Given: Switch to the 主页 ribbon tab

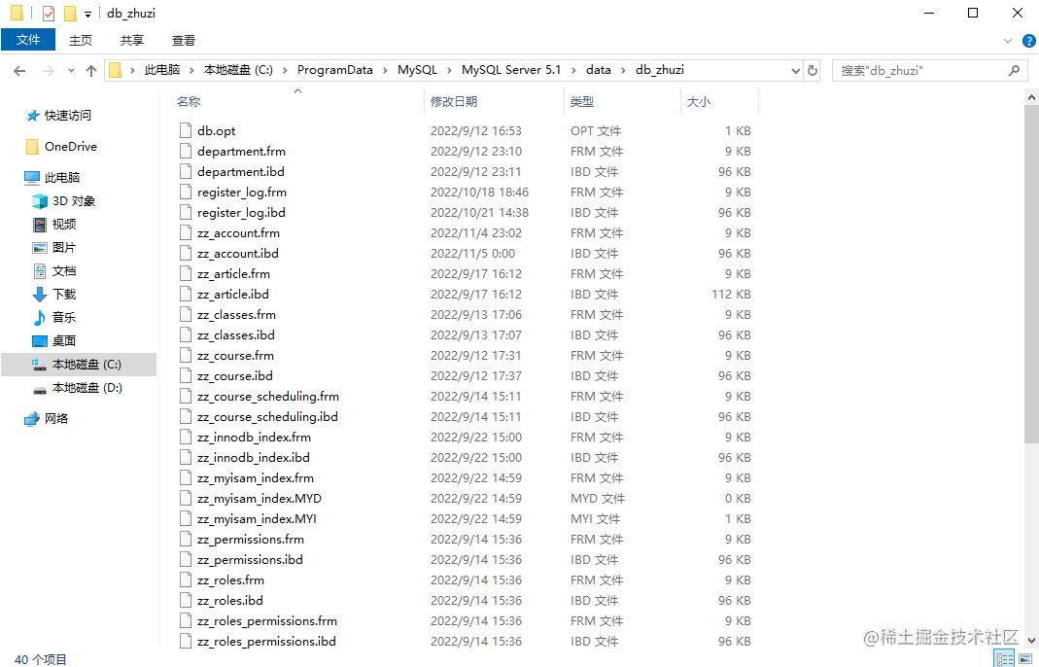Looking at the screenshot, I should click(80, 41).
